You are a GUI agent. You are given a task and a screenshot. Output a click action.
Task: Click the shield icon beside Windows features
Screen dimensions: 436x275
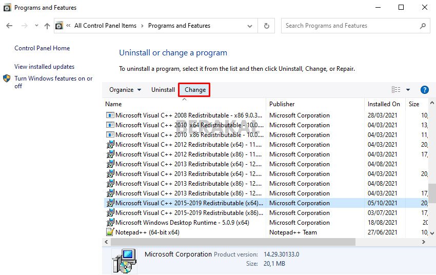click(x=7, y=78)
